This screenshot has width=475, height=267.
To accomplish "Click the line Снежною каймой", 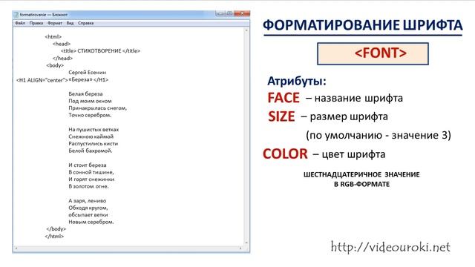I will [x=91, y=136].
